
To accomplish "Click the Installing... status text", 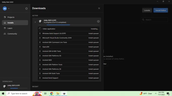I will pyautogui.click(x=95, y=29).
